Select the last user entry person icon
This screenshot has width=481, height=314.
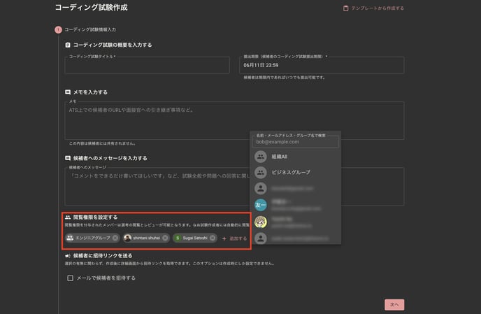click(x=261, y=238)
